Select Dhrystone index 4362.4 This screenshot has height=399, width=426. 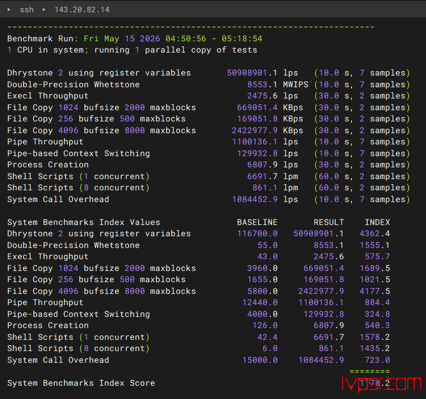coord(374,234)
